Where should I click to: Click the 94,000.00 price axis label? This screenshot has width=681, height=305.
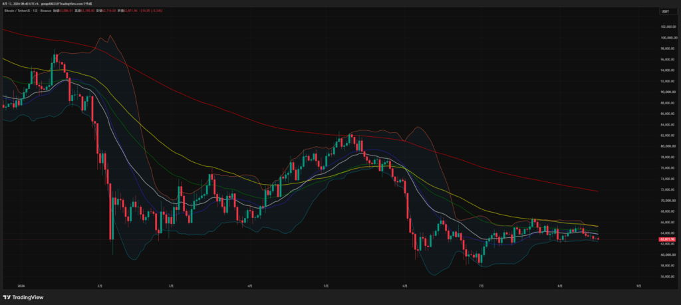(x=667, y=70)
